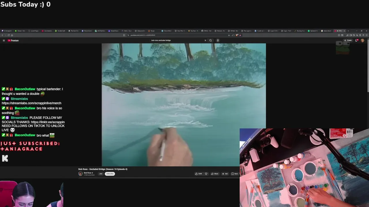Image resolution: width=369 pixels, height=207 pixels.
Task: Open the Bob Ross channel name link
Action: [88, 173]
